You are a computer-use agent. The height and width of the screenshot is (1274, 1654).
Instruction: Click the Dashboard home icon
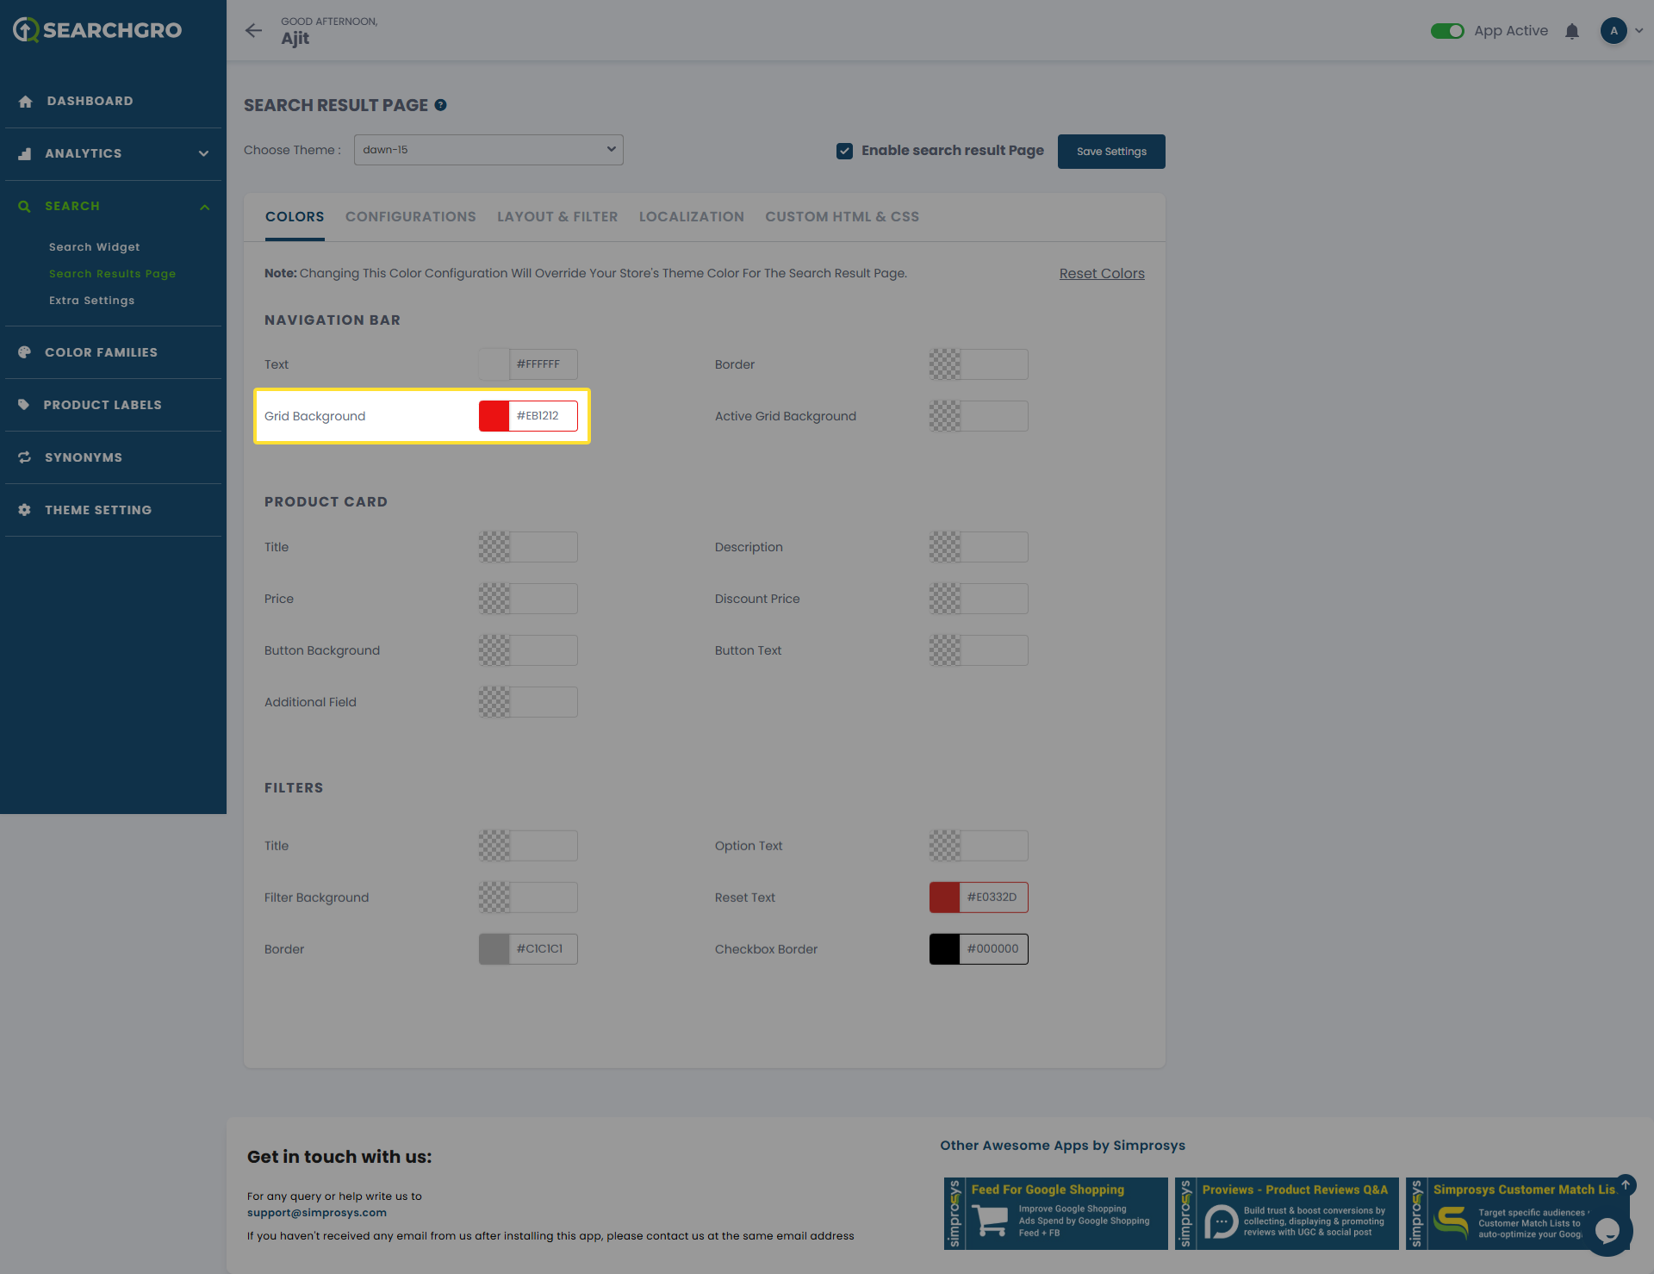tap(25, 102)
